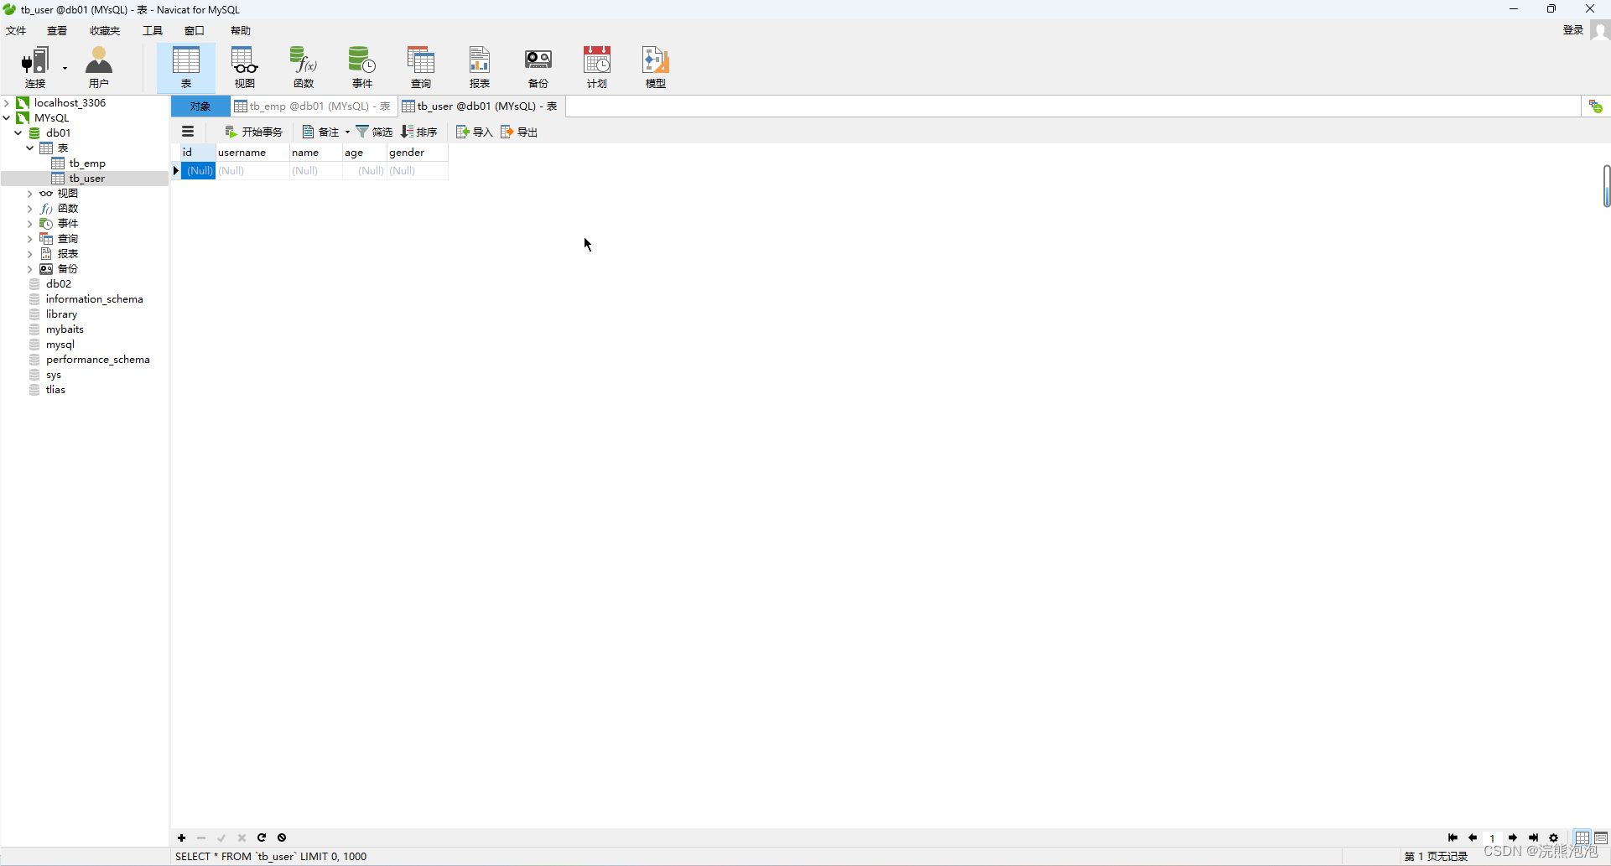Select the Functions (函数) toolbar icon
Screen dimensions: 1611x866
[x=304, y=67]
